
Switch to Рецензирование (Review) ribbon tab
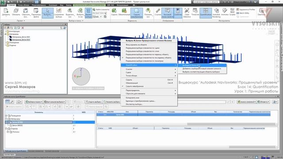[x=39, y=5]
